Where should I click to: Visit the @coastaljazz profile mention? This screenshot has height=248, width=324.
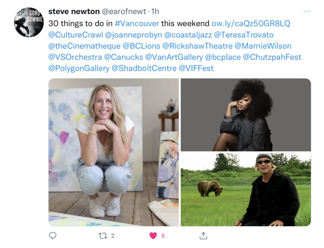pyautogui.click(x=188, y=35)
